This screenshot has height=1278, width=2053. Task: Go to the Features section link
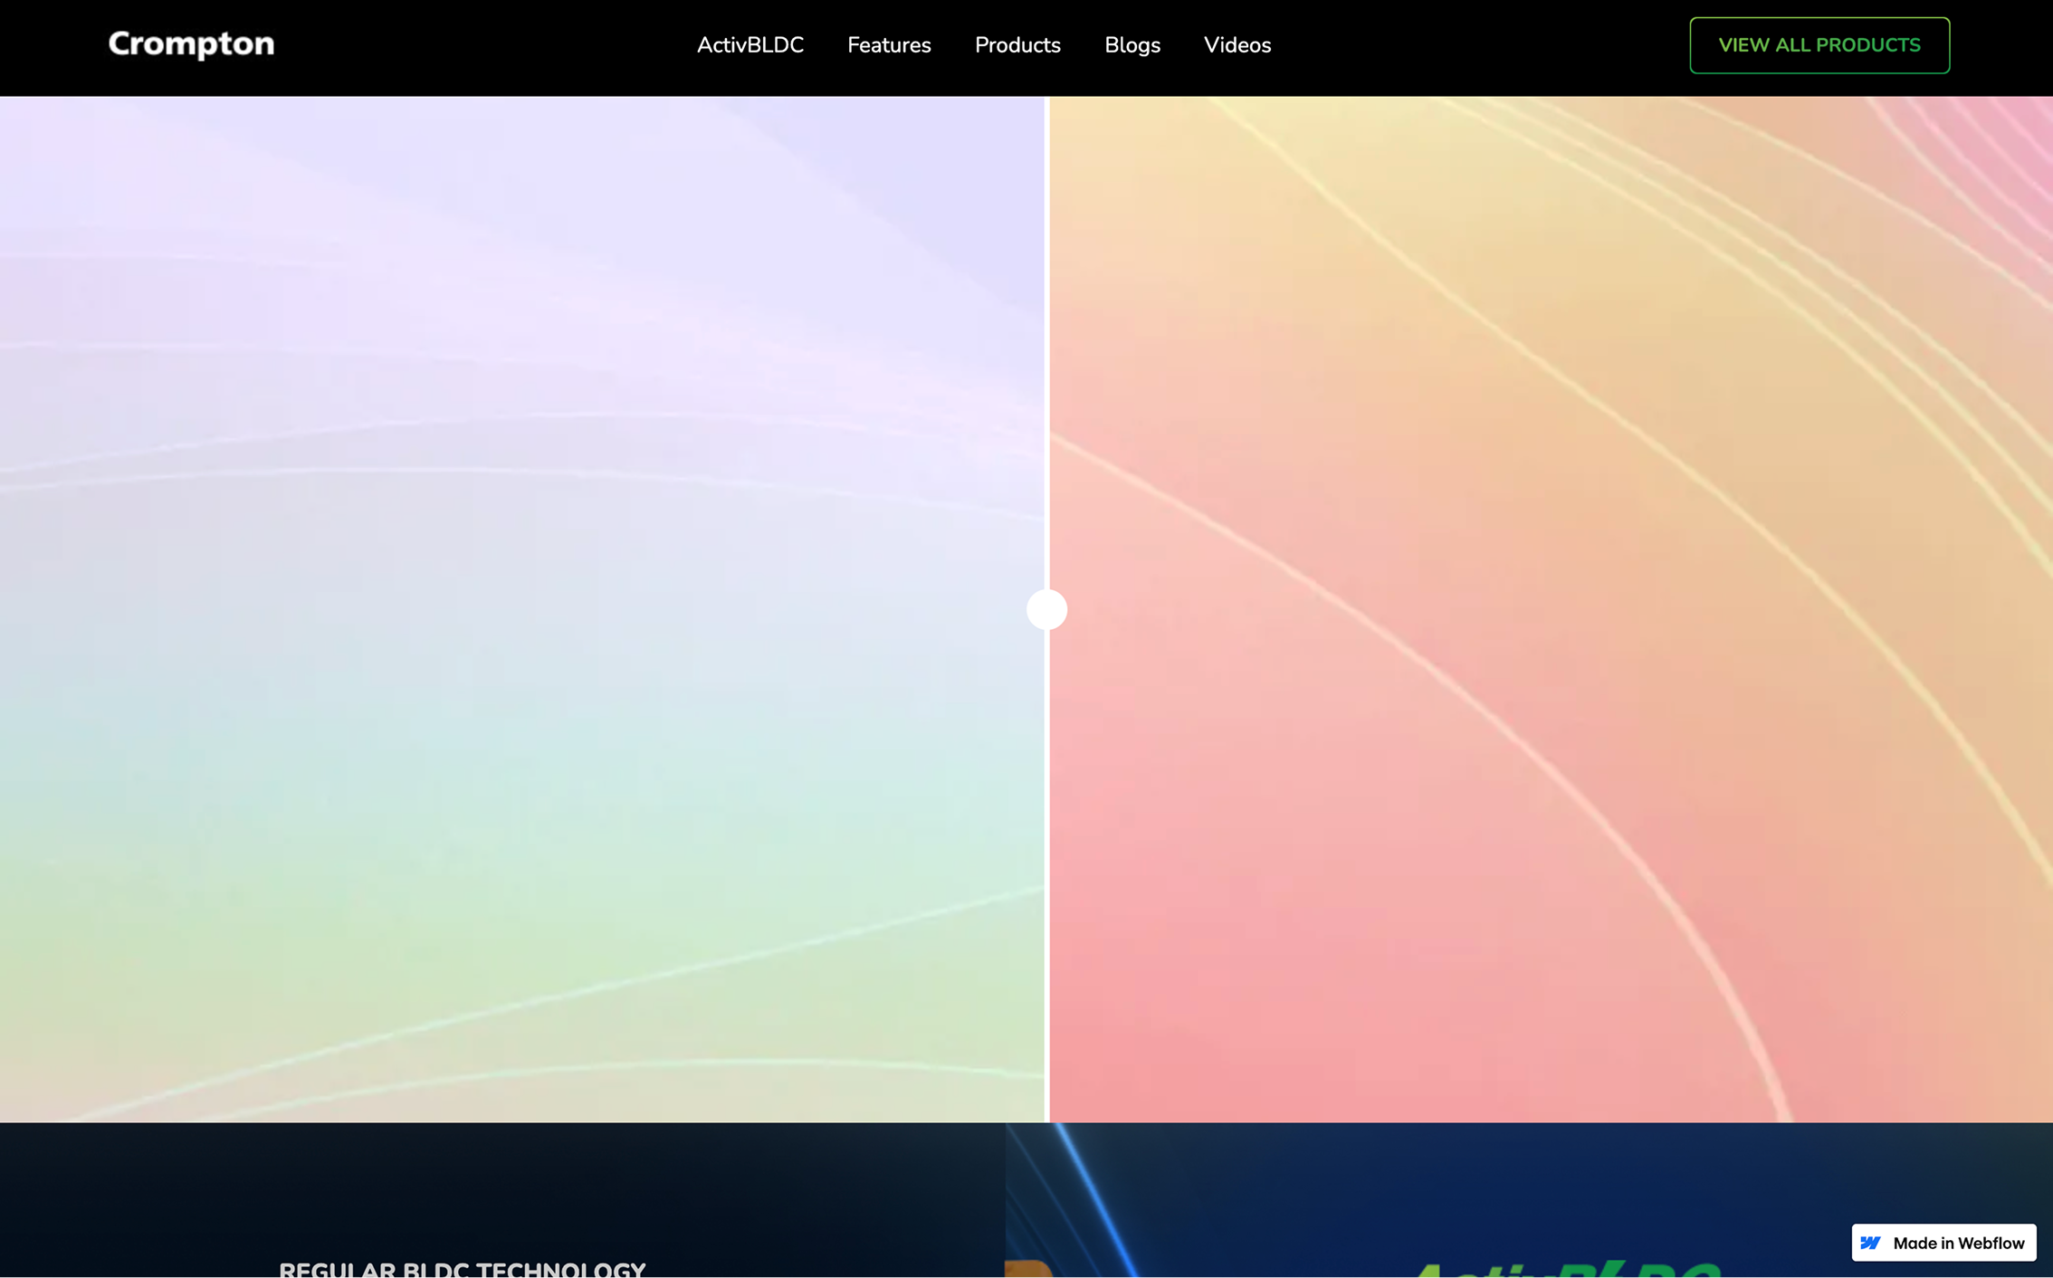[888, 45]
